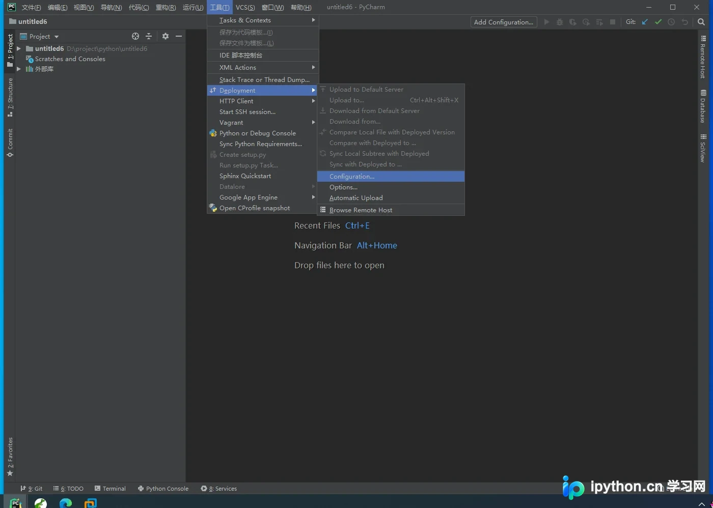The width and height of the screenshot is (713, 508).
Task: Click the Git rollback icon
Action: pyautogui.click(x=685, y=22)
